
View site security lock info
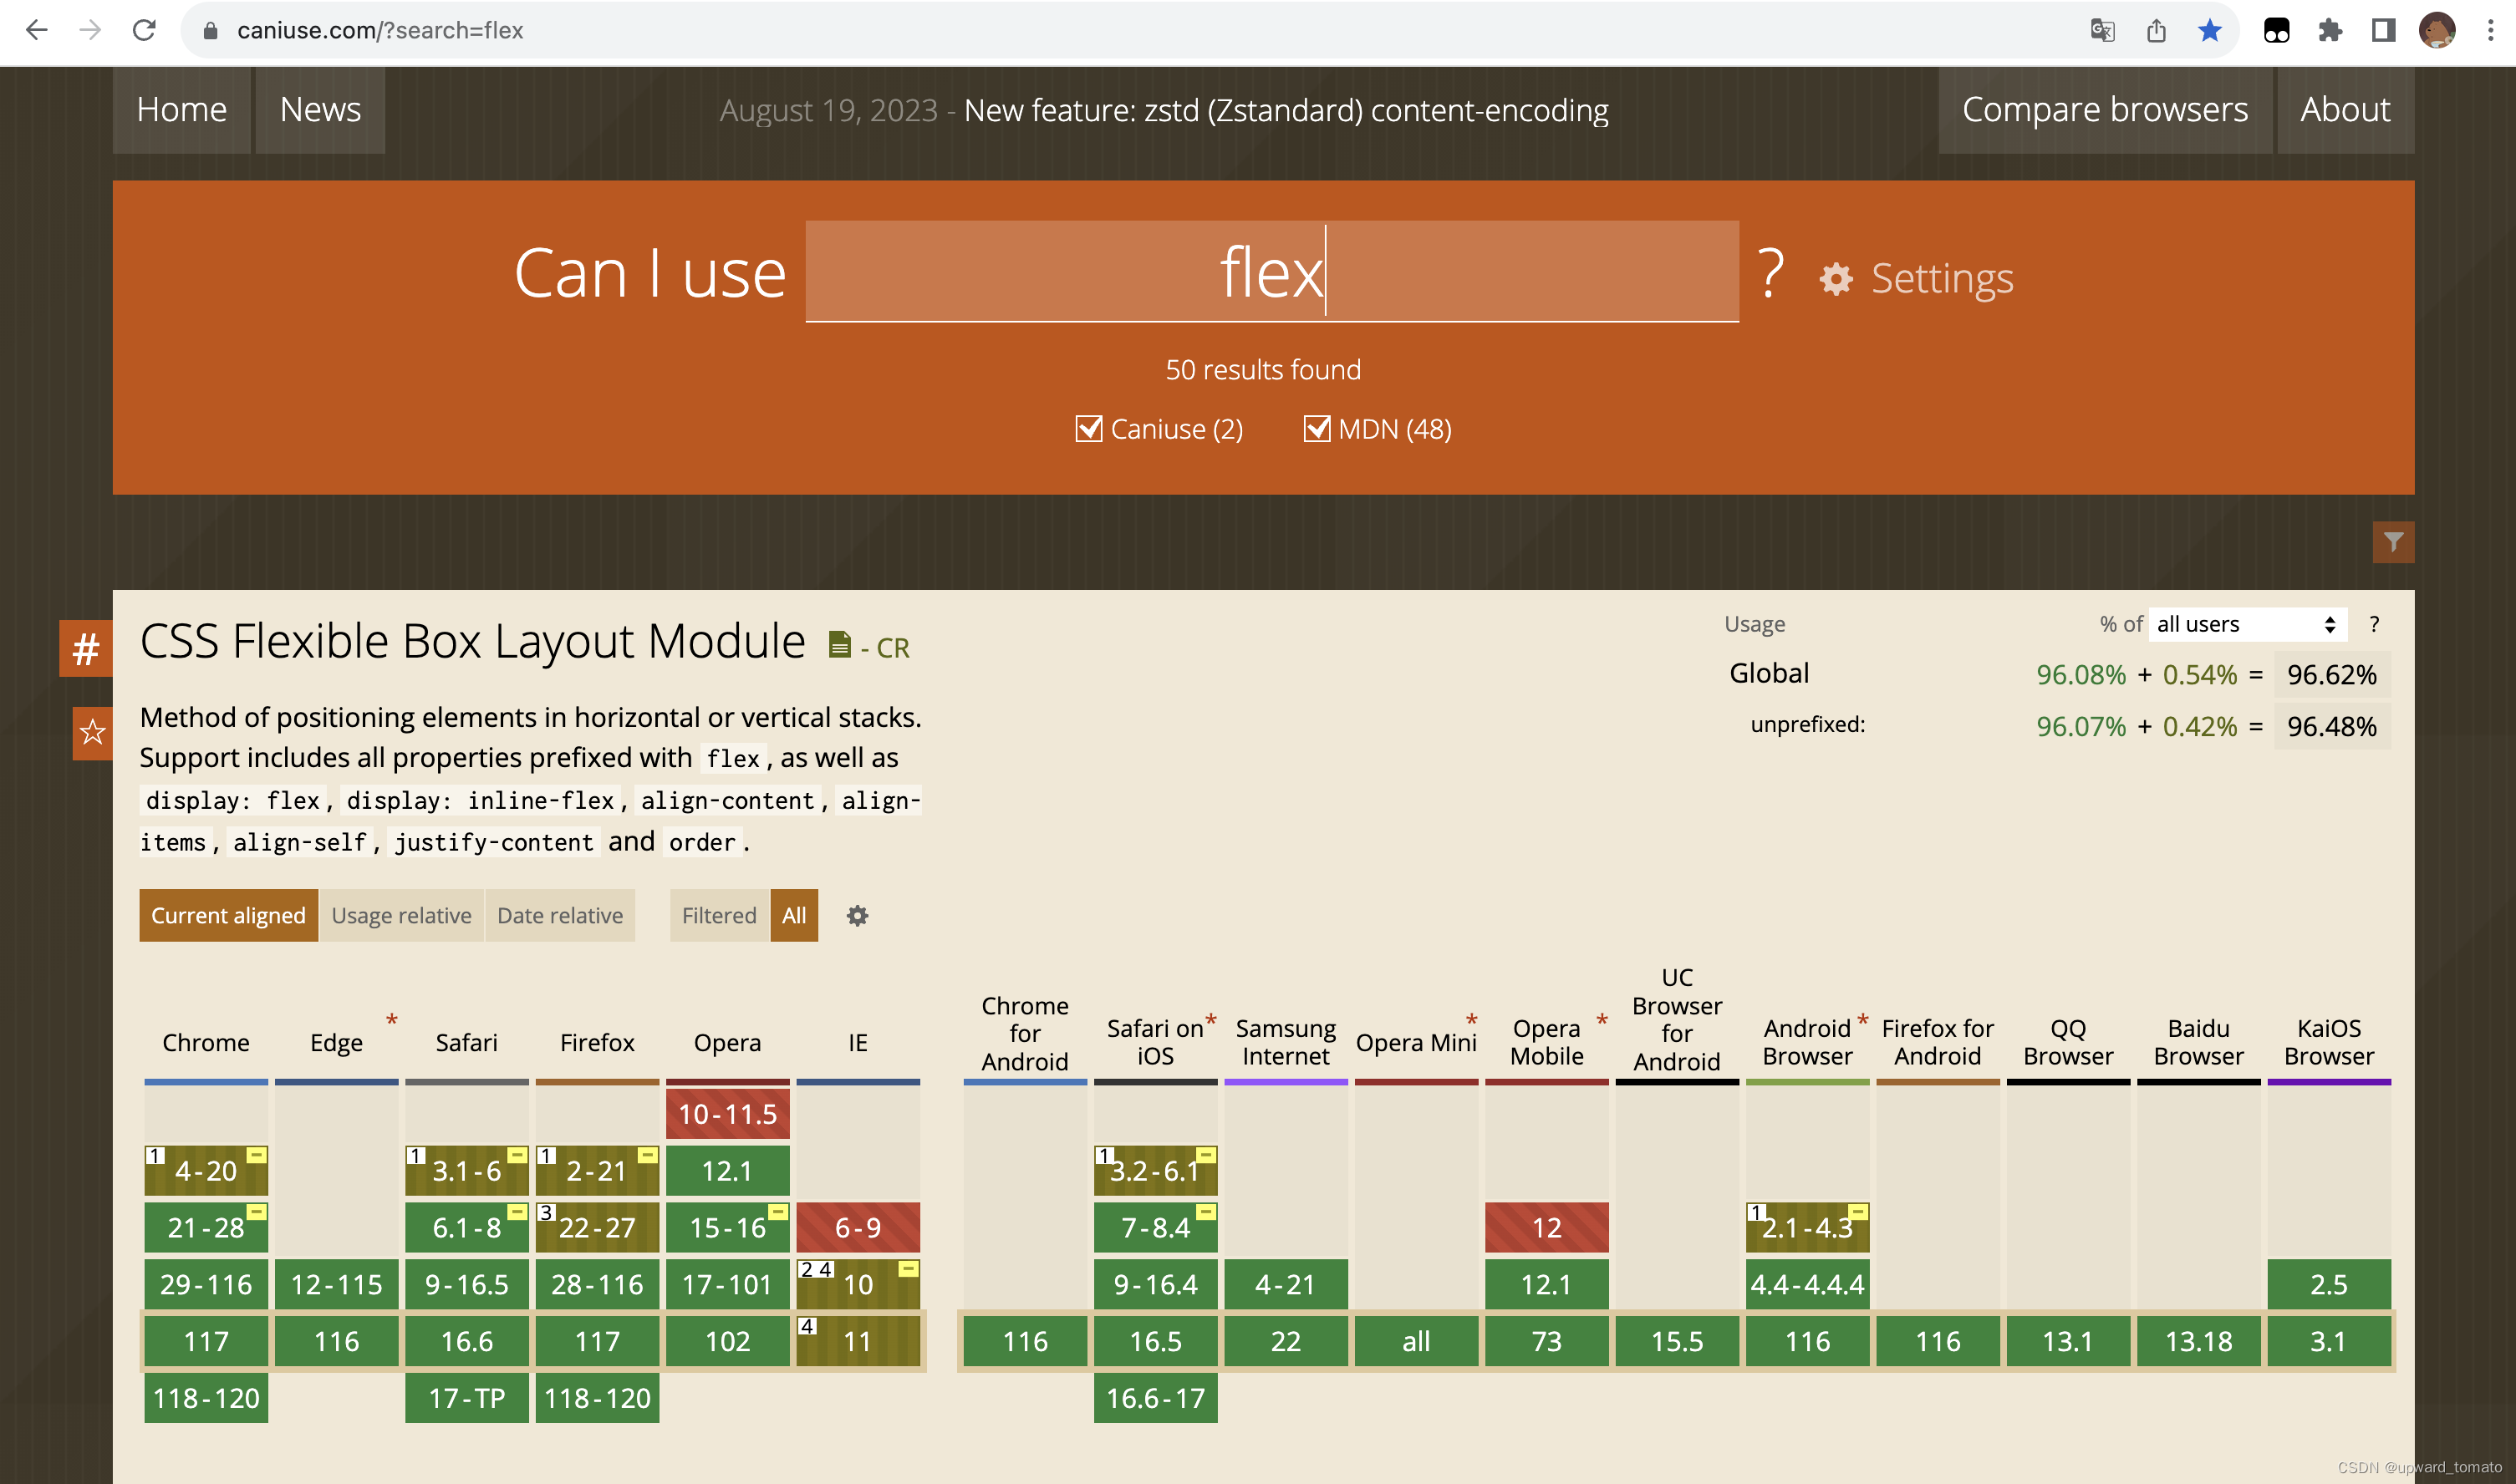[210, 31]
